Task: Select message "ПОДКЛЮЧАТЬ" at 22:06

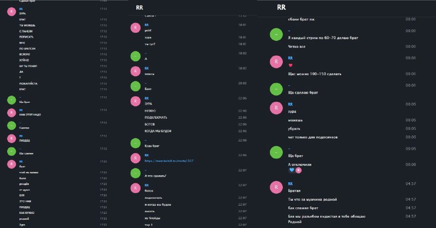Action: click(156, 118)
